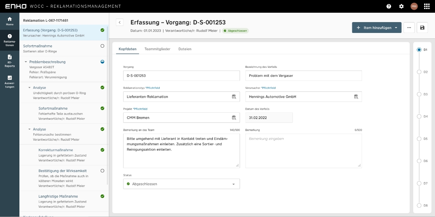Click half-filled status icon of Problembeschreibung
The image size is (435, 217).
click(x=103, y=62)
